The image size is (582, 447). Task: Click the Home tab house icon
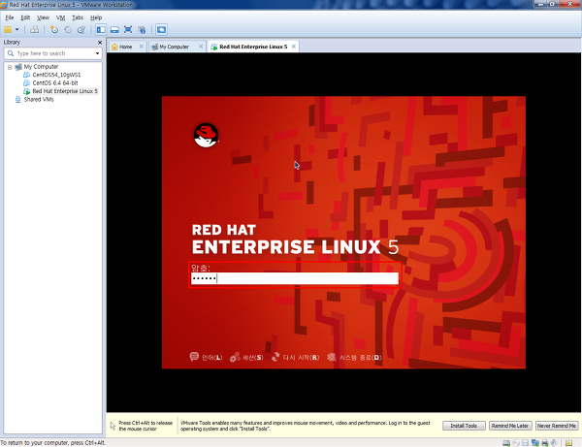pos(114,47)
